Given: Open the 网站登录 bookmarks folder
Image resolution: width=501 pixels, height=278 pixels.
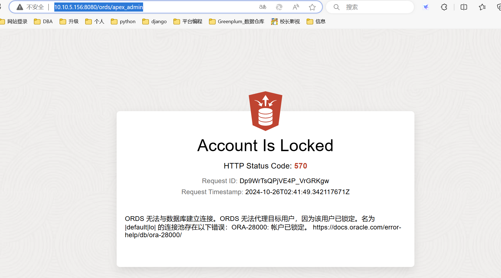Looking at the screenshot, I should 14,22.
